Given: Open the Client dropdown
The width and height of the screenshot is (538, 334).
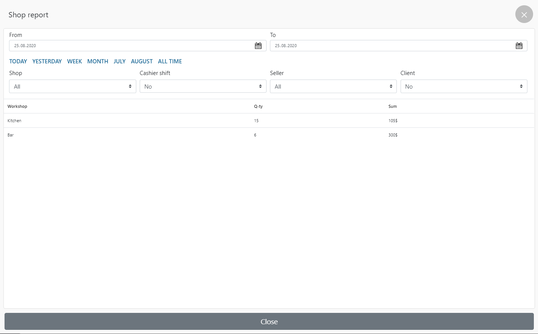Looking at the screenshot, I should coord(464,86).
